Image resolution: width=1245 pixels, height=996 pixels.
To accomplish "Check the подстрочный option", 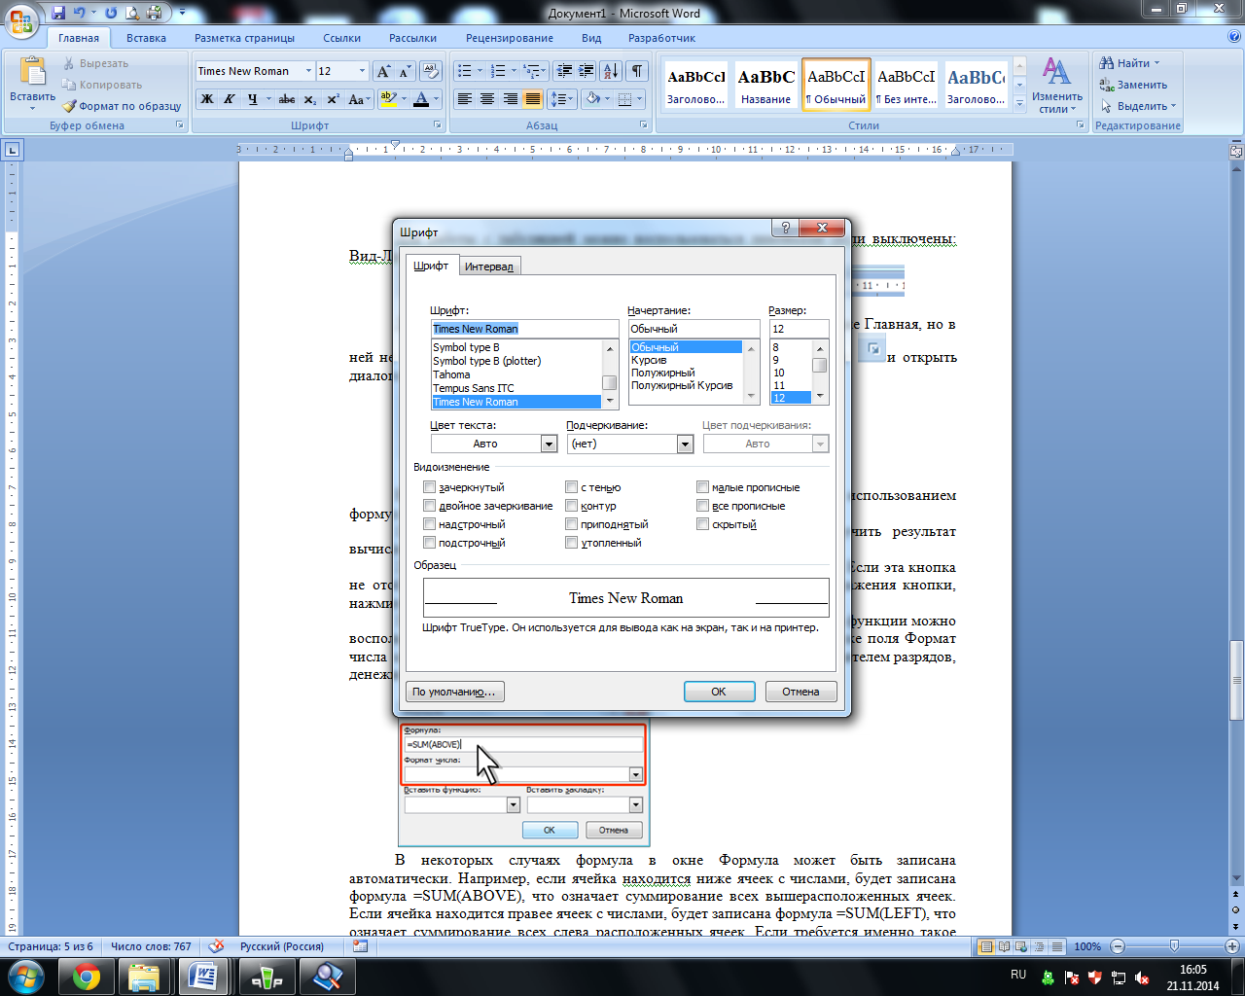I will click(429, 543).
